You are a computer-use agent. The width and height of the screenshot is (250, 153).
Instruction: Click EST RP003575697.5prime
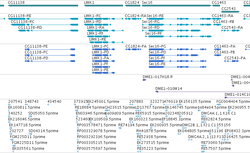[96, 149]
